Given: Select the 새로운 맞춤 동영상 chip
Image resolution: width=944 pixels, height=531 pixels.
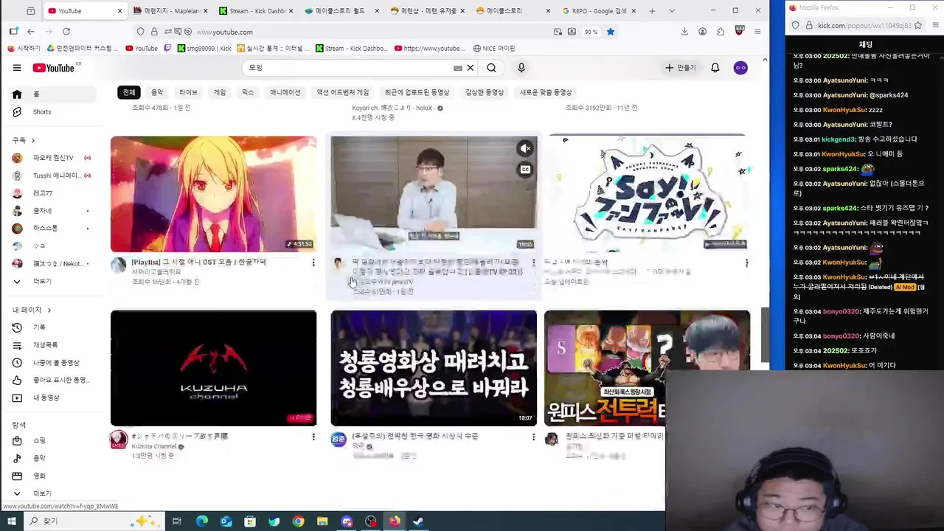Looking at the screenshot, I should point(546,92).
